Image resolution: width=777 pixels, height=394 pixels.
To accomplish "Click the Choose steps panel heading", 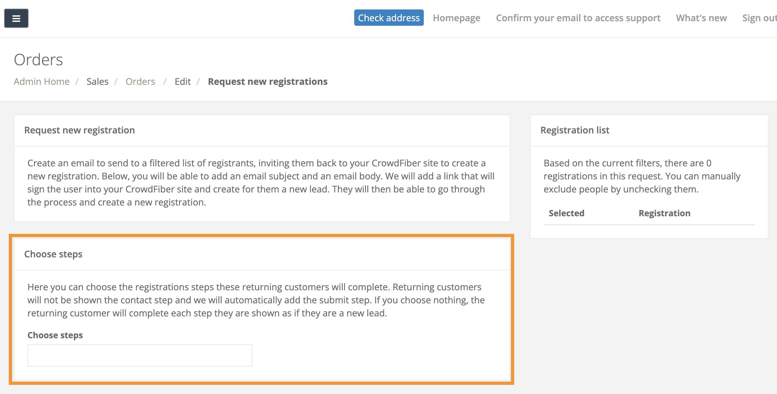I will (x=53, y=254).
